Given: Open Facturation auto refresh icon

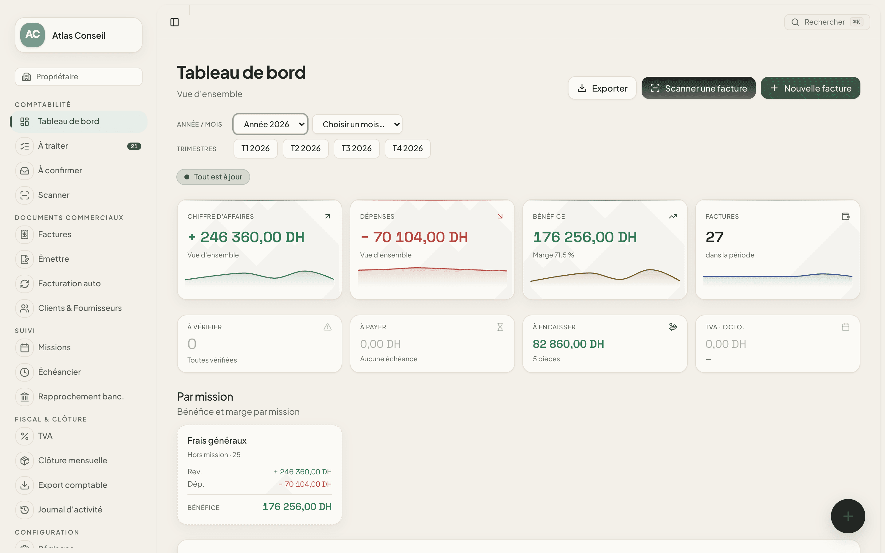Looking at the screenshot, I should (x=25, y=284).
